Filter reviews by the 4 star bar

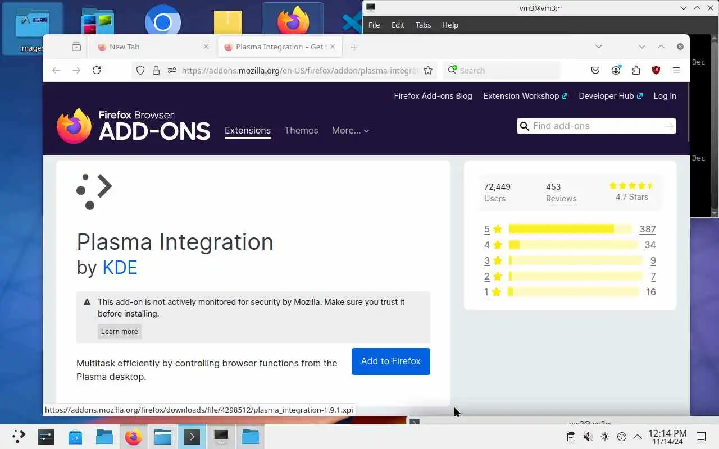[x=573, y=245]
